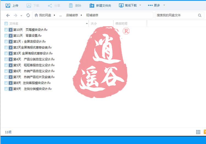Viewport: 206px width, 144px height.
Task: Click video icon of 第2天全屏海报优惠券安装.flv
Action: (x=10, y=48)
